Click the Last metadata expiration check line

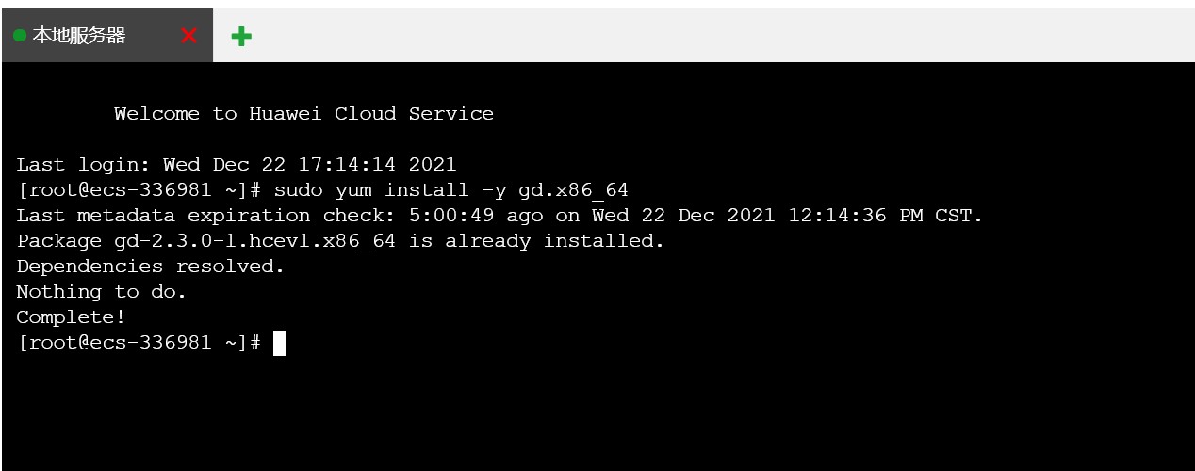[x=499, y=216]
